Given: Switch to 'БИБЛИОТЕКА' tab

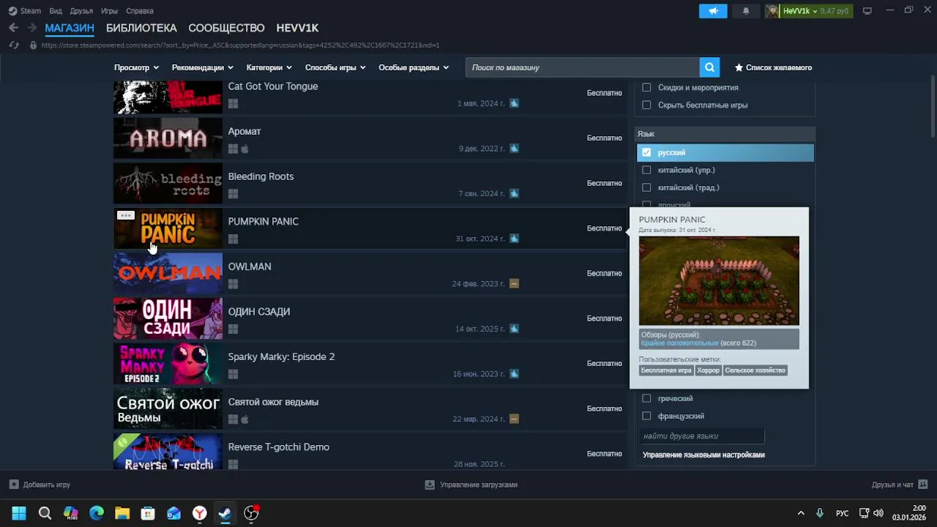Looking at the screenshot, I should tap(141, 28).
